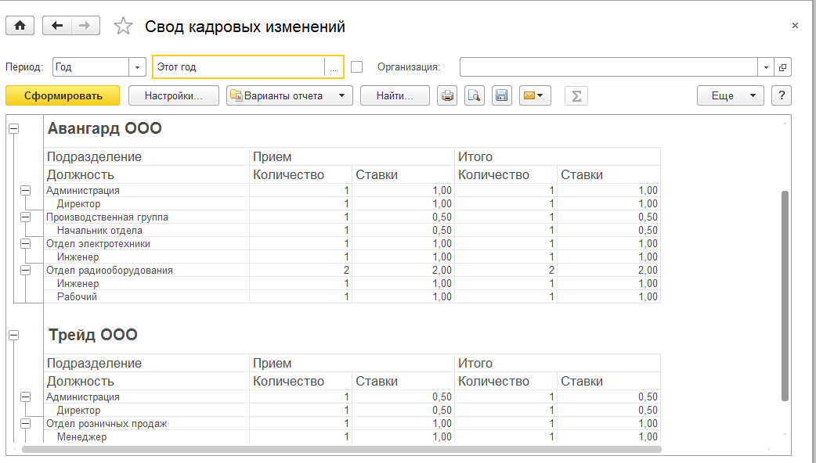Print the report using printer icon

447,96
